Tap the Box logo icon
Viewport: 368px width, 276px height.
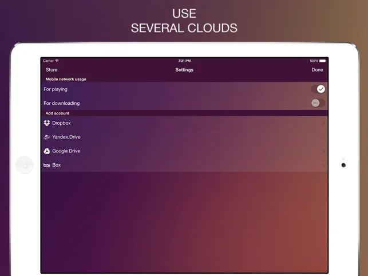pos(47,165)
